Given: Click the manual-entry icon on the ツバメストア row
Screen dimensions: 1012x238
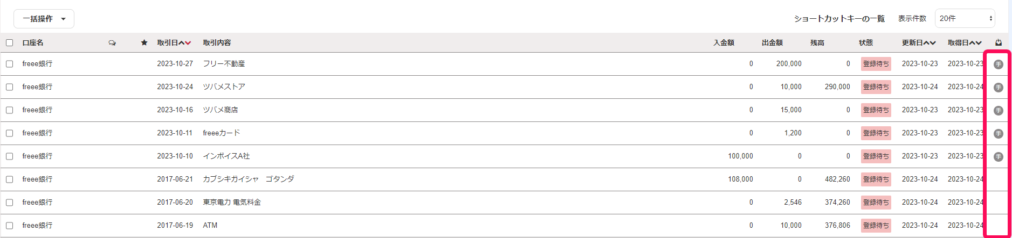Looking at the screenshot, I should (998, 87).
